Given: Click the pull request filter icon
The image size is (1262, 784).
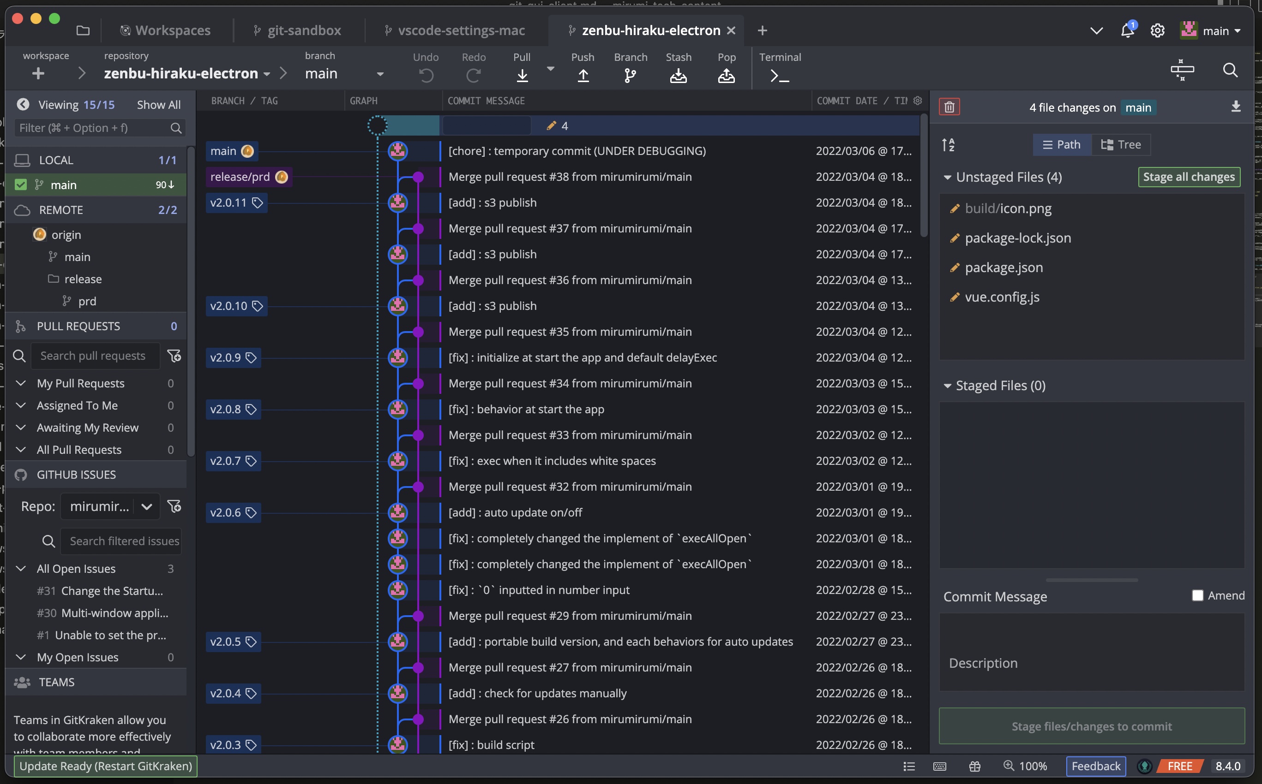Looking at the screenshot, I should 174,356.
